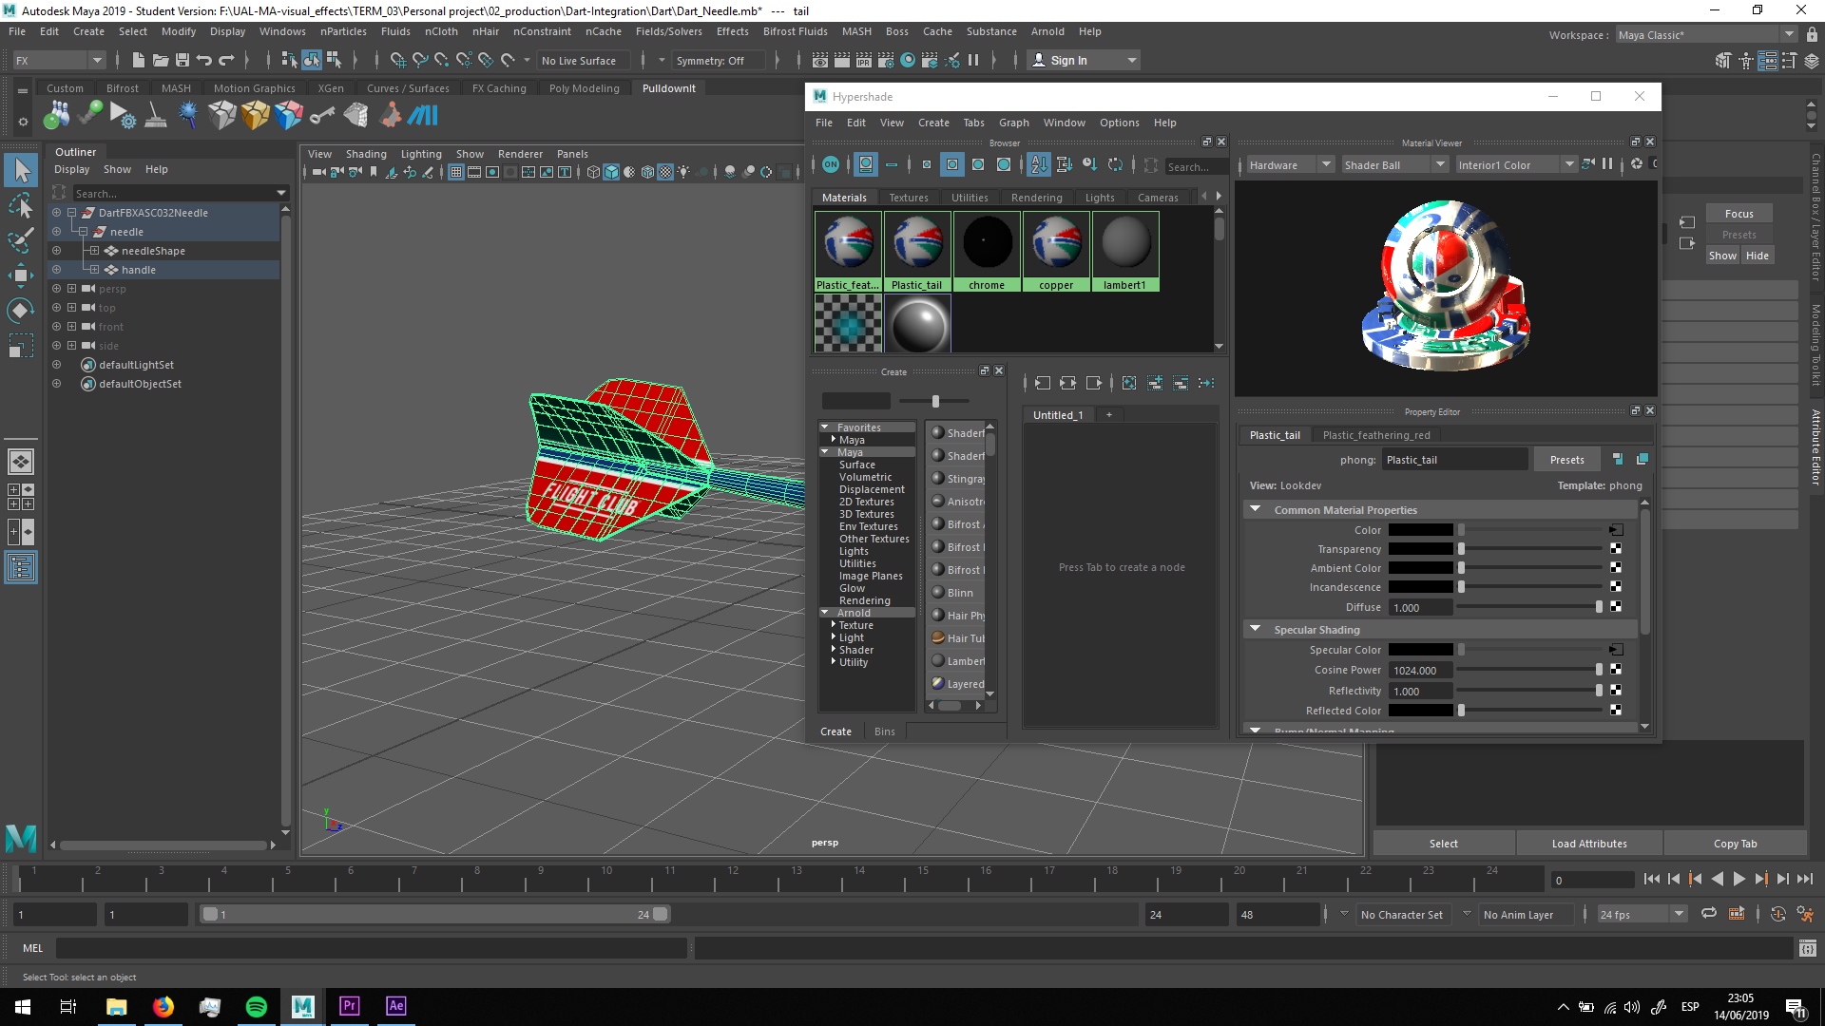1825x1026 pixels.
Task: Click the Color texture map checker button
Action: coord(1616,530)
